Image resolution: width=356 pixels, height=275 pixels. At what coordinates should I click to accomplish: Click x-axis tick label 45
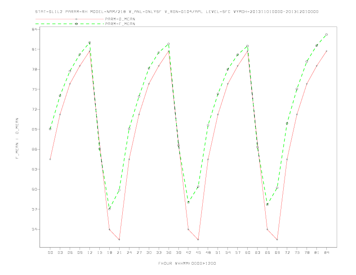[198, 253]
